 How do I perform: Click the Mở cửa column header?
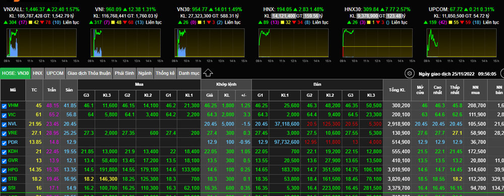coord(420,90)
